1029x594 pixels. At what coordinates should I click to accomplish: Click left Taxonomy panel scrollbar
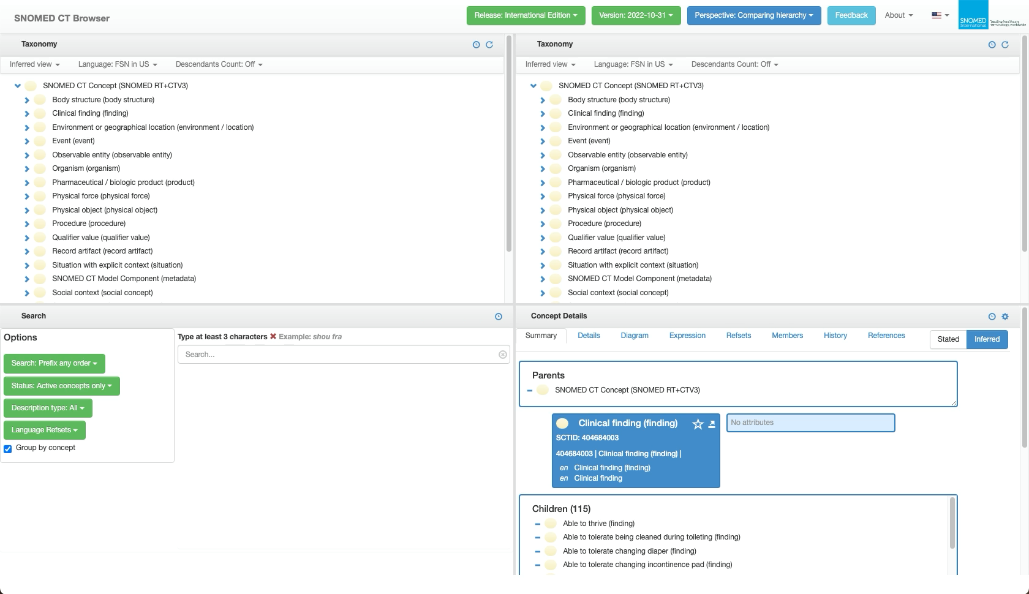pyautogui.click(x=508, y=143)
